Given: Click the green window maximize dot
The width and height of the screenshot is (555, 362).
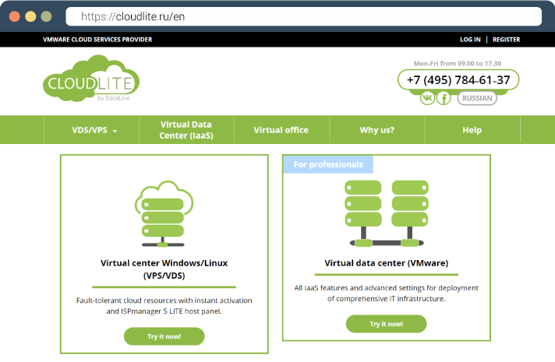Looking at the screenshot, I should click(x=46, y=16).
